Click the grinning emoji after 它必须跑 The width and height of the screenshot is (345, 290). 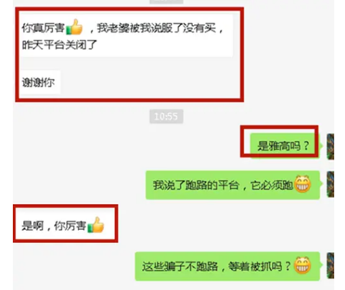click(302, 184)
